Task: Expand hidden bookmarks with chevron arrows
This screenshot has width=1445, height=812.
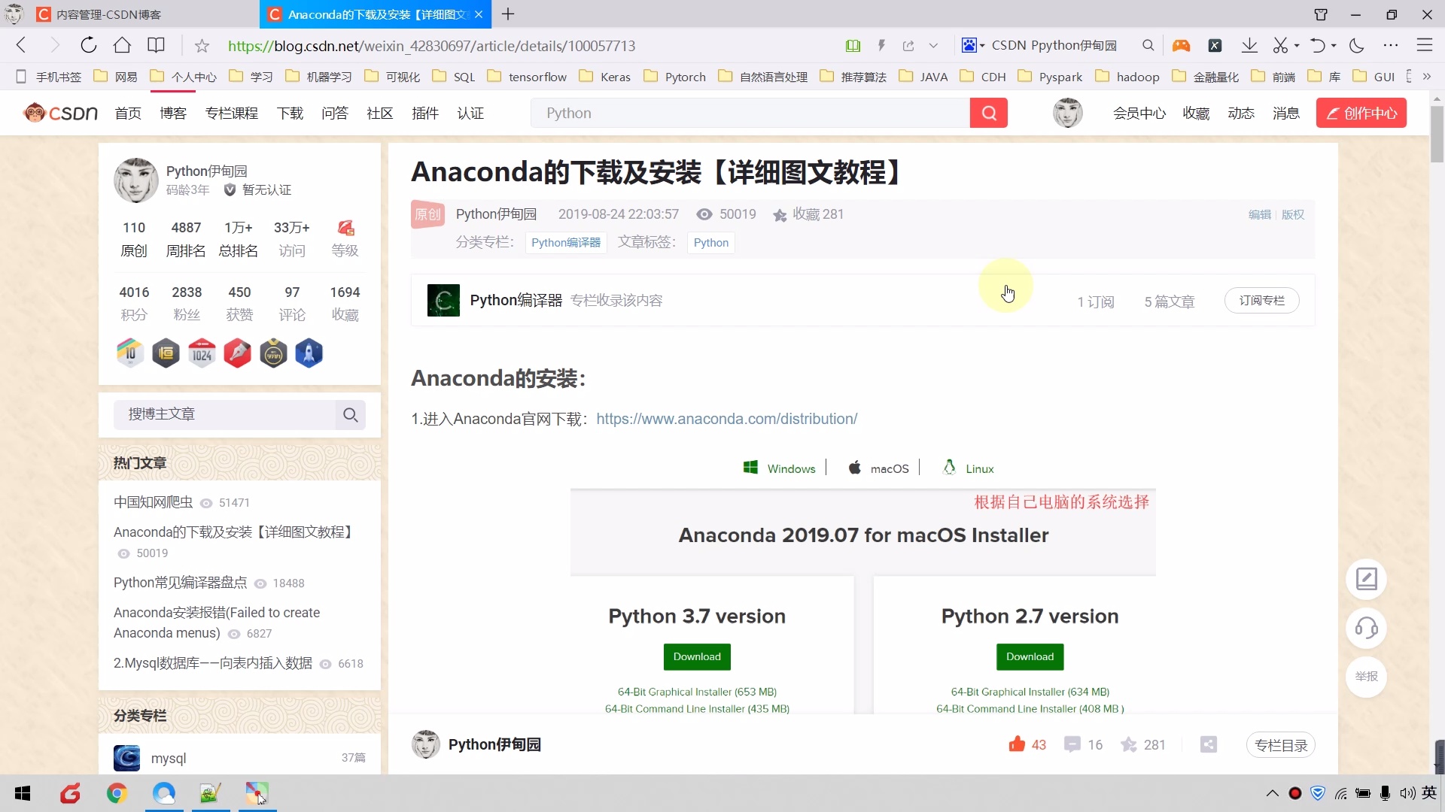Action: coord(1426,76)
